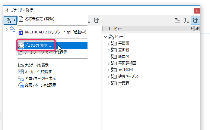Click プロジェクト表示... menu item
Screen dimensions: 210x130
(52, 45)
